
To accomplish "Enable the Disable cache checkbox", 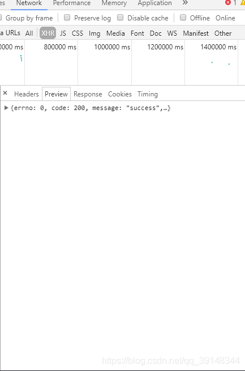I will click(120, 18).
